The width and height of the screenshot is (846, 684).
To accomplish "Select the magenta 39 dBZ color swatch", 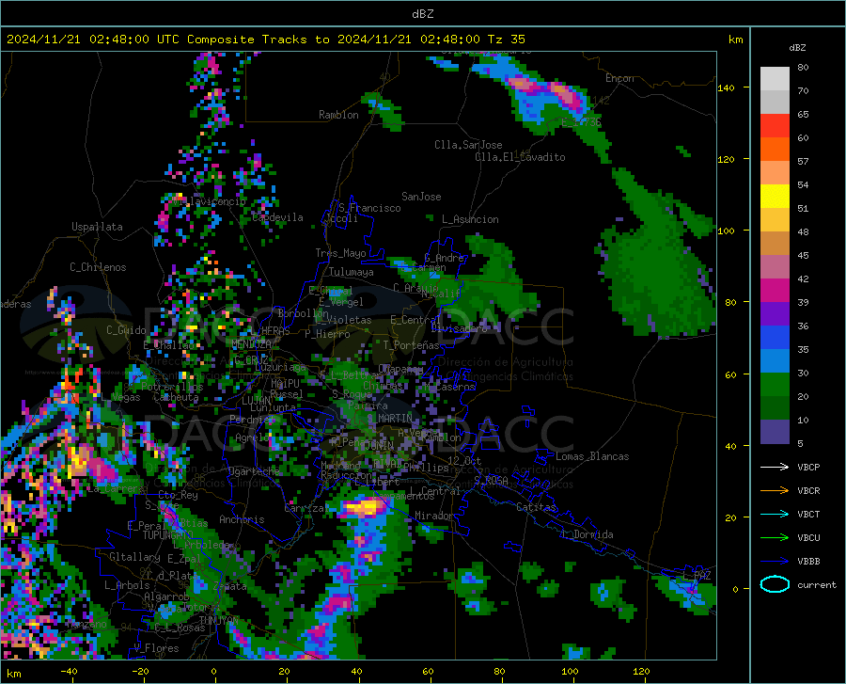I will click(x=775, y=291).
